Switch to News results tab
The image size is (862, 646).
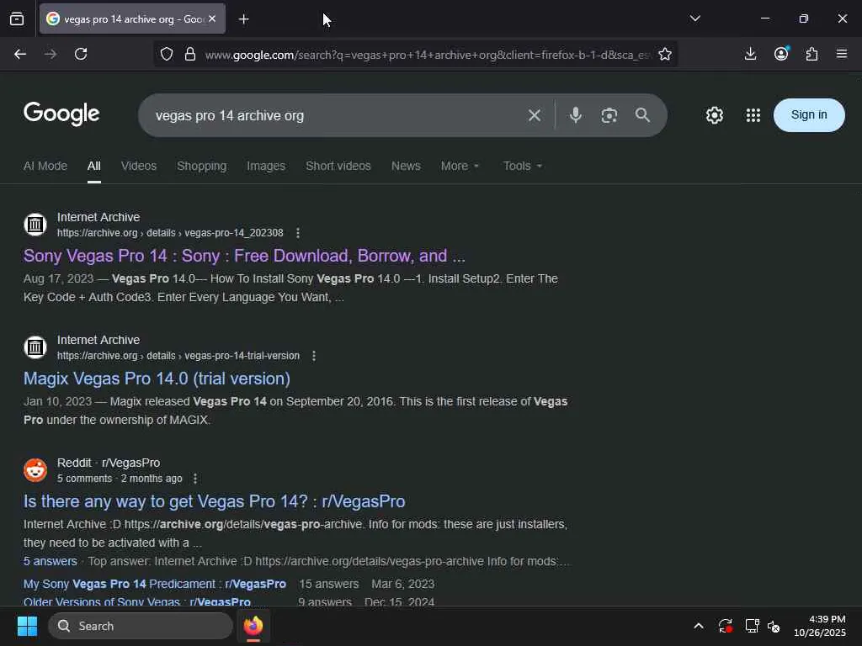click(406, 166)
